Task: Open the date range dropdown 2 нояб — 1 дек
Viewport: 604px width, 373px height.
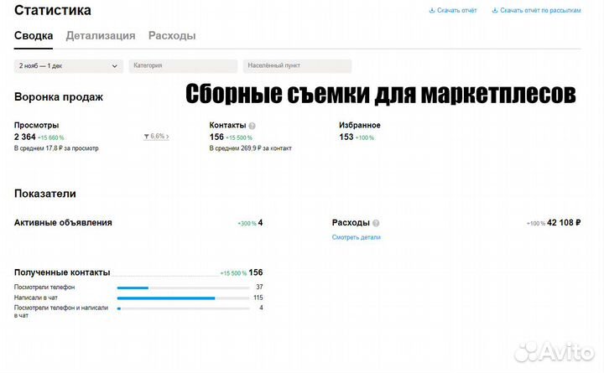Action: click(69, 66)
